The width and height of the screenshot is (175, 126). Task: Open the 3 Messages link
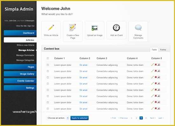coord(30,21)
